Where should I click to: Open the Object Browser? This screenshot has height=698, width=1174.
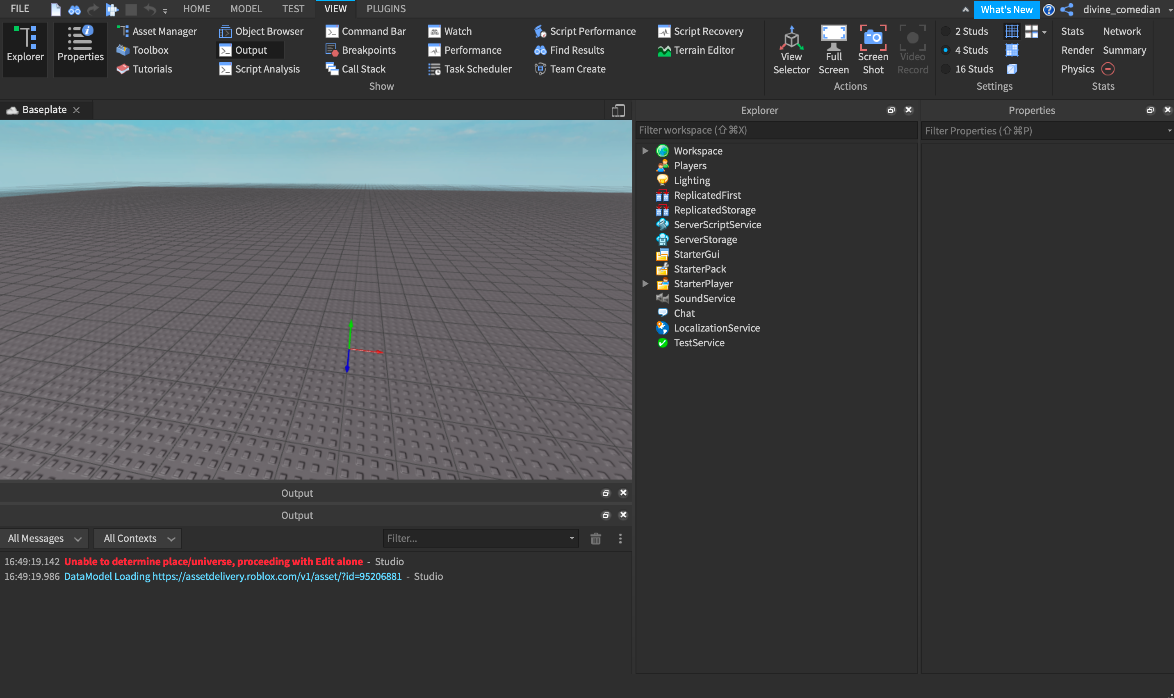point(261,31)
